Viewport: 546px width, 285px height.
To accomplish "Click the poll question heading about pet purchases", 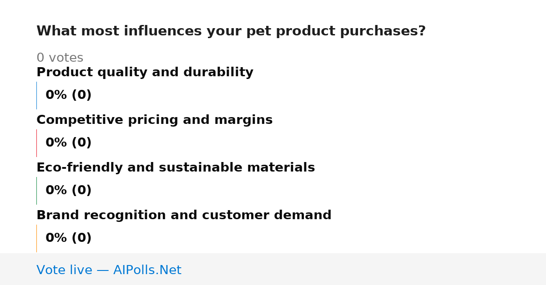I will [x=231, y=31].
